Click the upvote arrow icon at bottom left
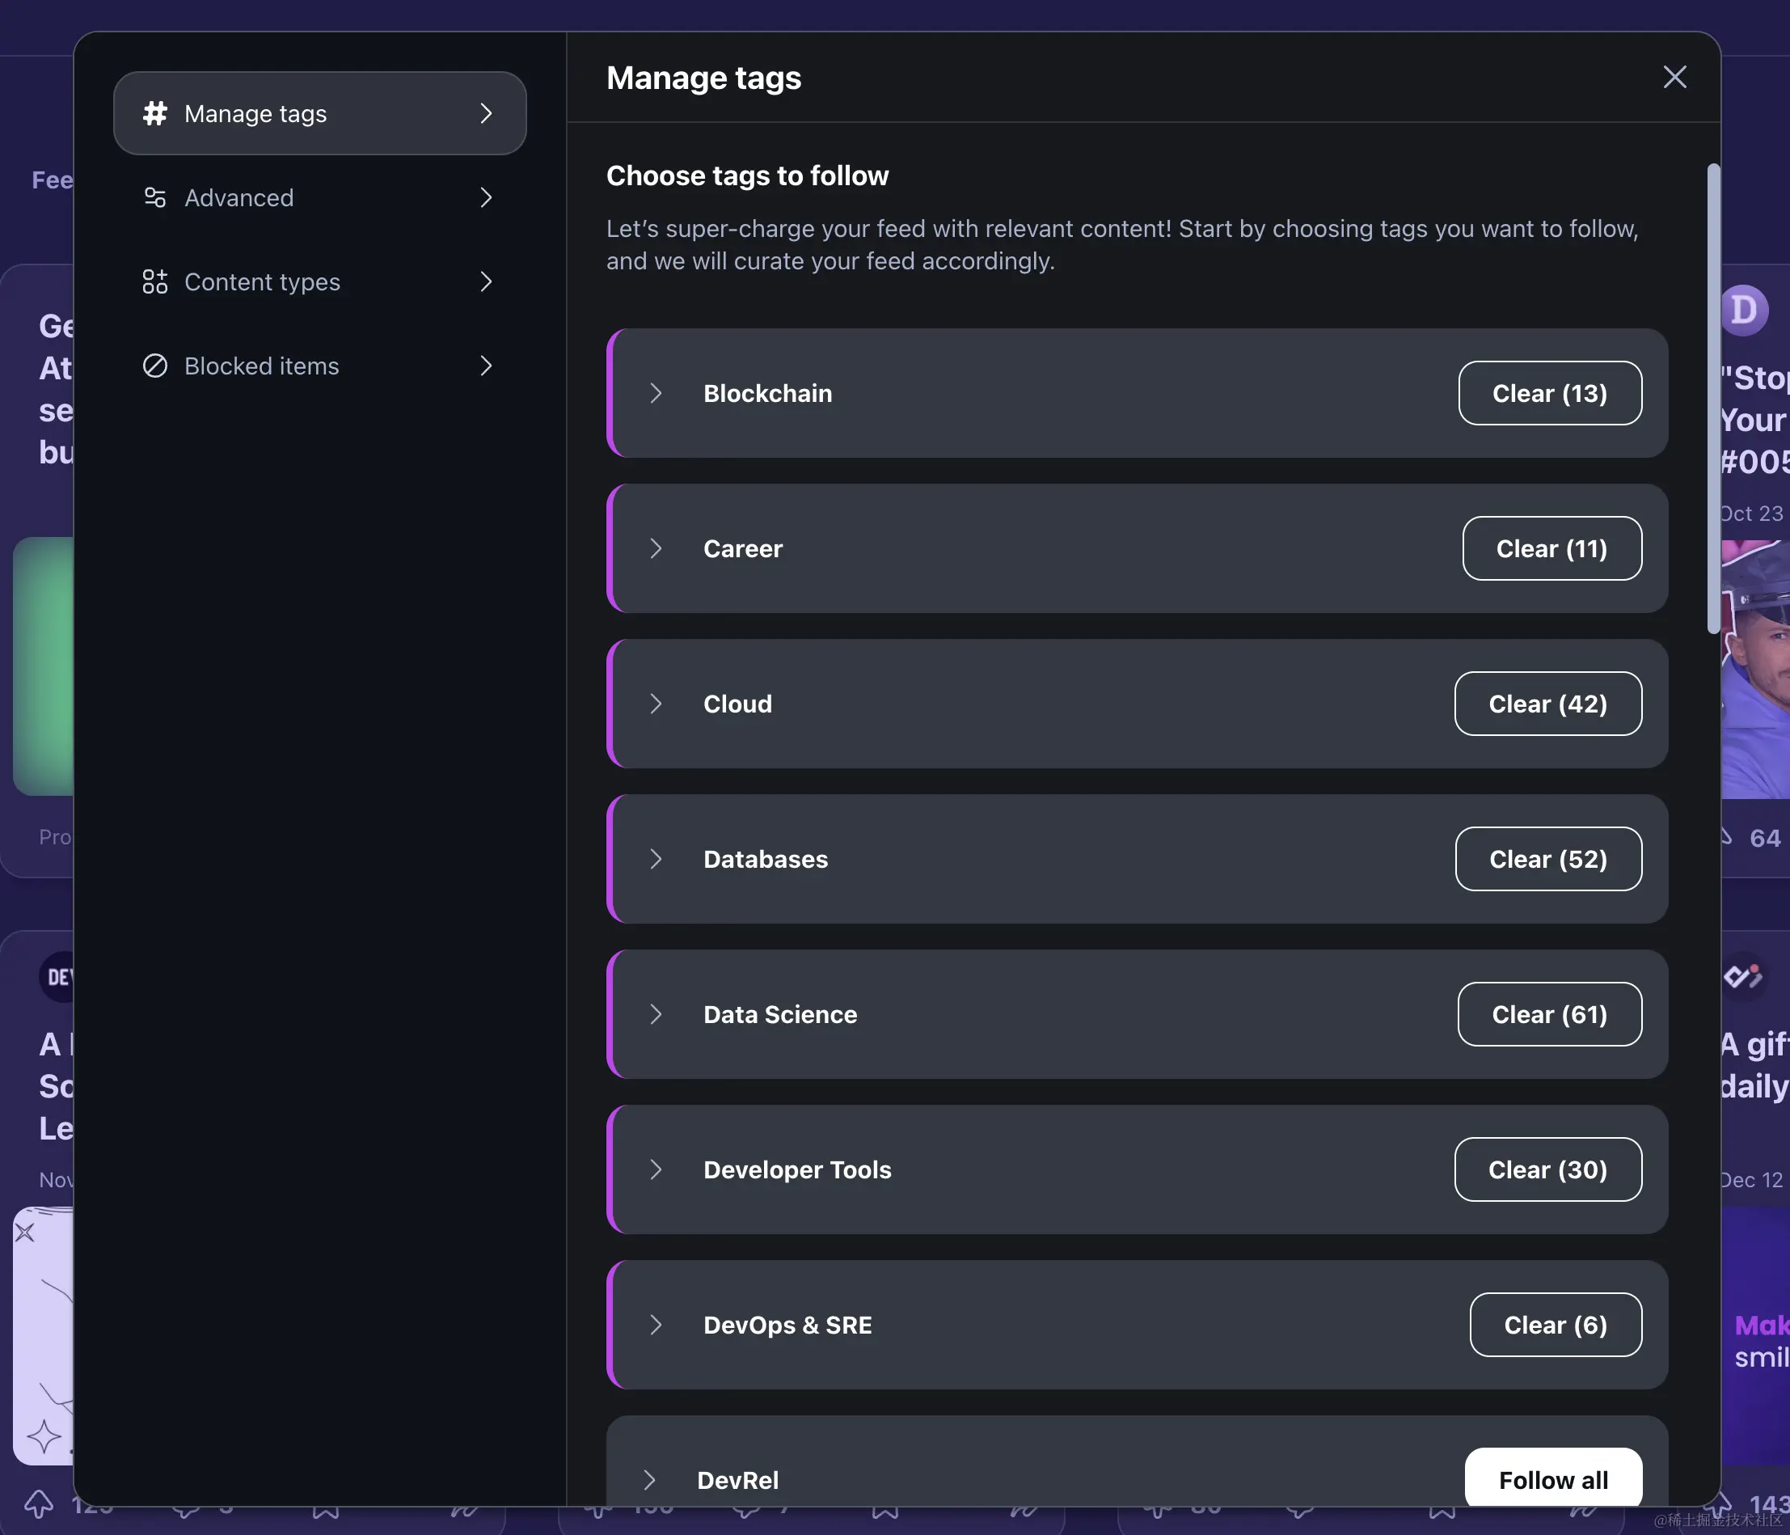The image size is (1790, 1535). (x=38, y=1504)
